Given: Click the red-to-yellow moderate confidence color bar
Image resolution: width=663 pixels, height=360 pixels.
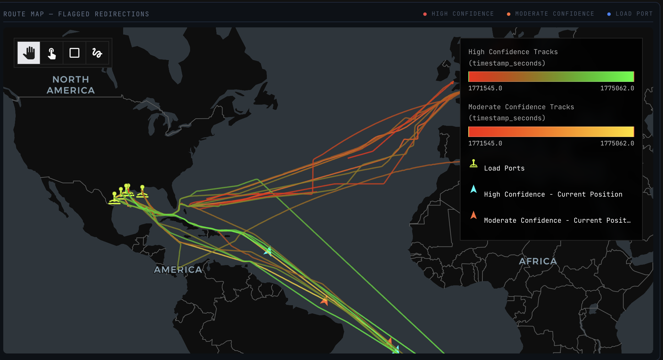Looking at the screenshot, I should tap(551, 132).
